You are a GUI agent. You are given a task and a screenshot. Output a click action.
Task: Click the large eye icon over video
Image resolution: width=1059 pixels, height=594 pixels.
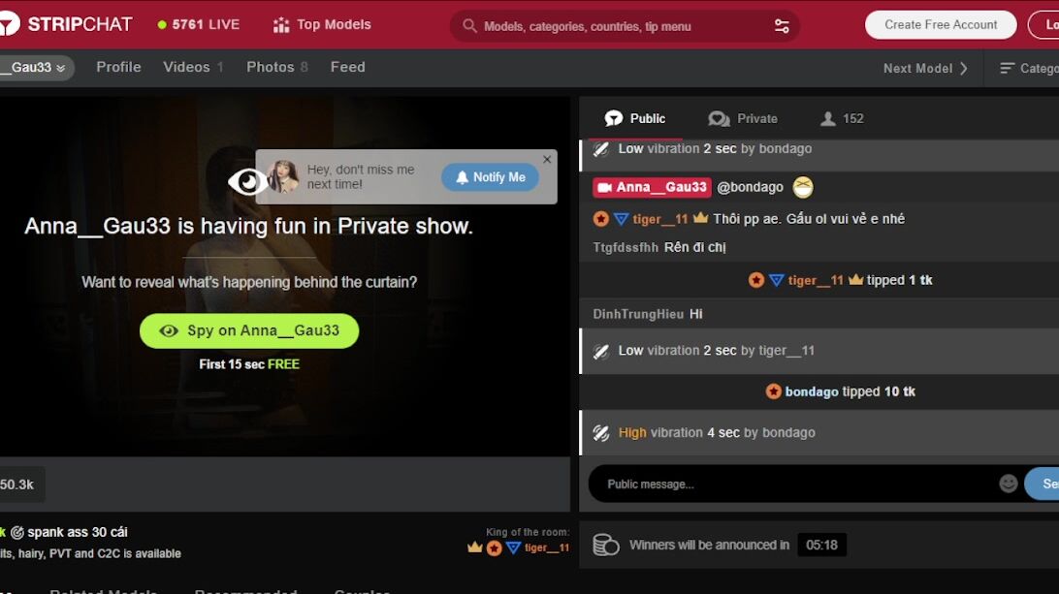coord(246,181)
